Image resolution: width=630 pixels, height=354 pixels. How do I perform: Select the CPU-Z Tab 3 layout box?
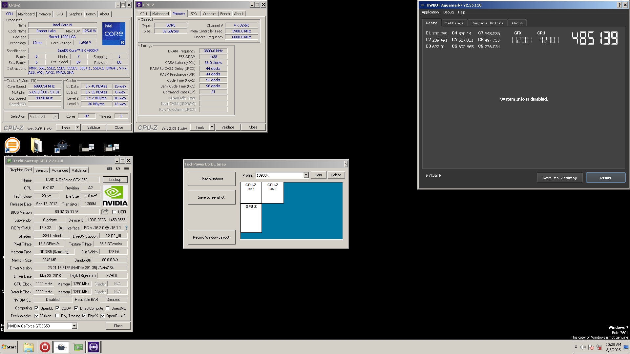tap(273, 193)
